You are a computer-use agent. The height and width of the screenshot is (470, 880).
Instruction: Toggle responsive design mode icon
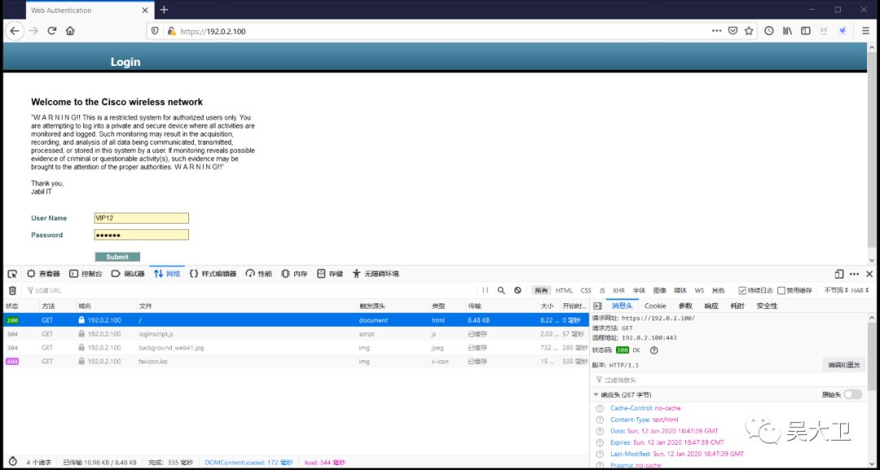pos(839,274)
